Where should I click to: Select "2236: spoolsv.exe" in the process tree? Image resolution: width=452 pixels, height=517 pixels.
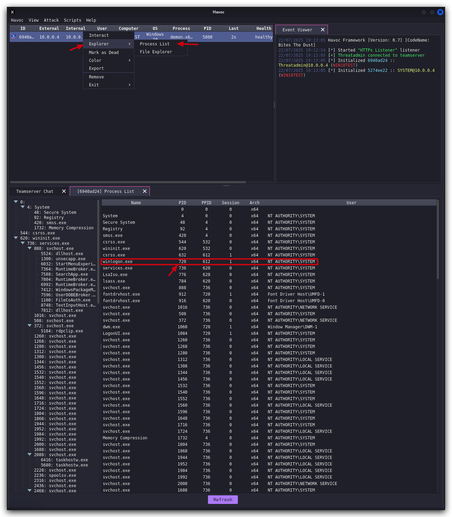click(55, 475)
